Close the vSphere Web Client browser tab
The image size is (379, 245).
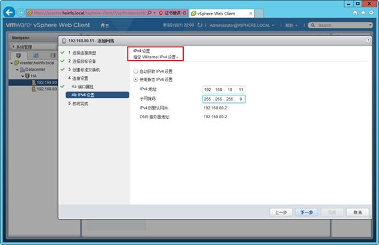(x=251, y=13)
